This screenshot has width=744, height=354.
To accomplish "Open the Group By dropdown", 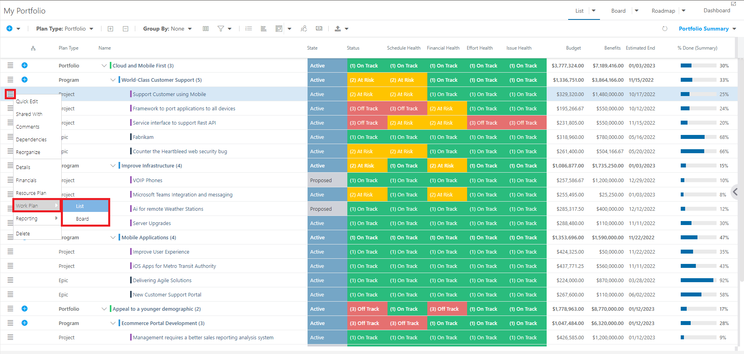I will 167,29.
